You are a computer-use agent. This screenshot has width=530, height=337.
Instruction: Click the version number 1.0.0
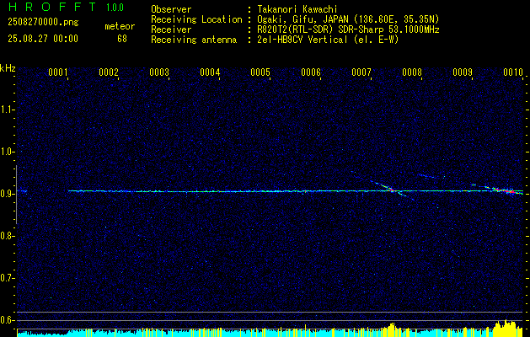(x=115, y=8)
